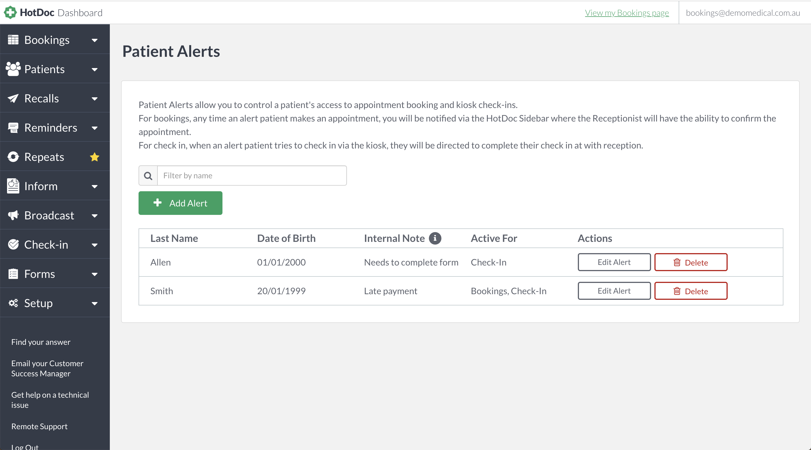Click the Bookings calendar grid icon
Viewport: 811px width, 450px height.
click(13, 40)
